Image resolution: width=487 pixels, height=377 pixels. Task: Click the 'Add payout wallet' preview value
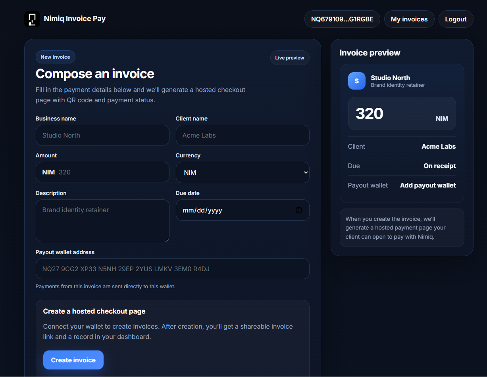(428, 185)
